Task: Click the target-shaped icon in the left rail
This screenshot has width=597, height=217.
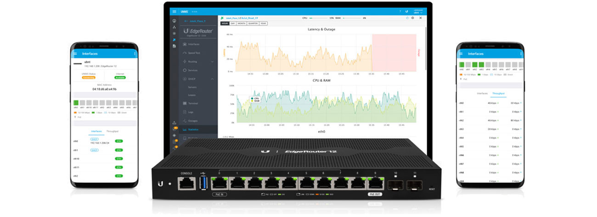Action: coord(174,33)
